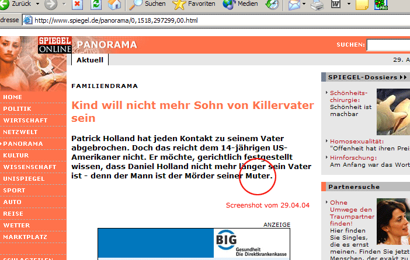Click the page icon in address bar

pyautogui.click(x=27, y=20)
